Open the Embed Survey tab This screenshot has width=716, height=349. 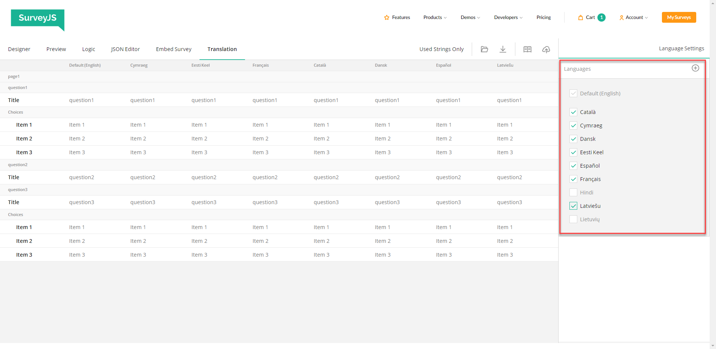click(x=173, y=49)
